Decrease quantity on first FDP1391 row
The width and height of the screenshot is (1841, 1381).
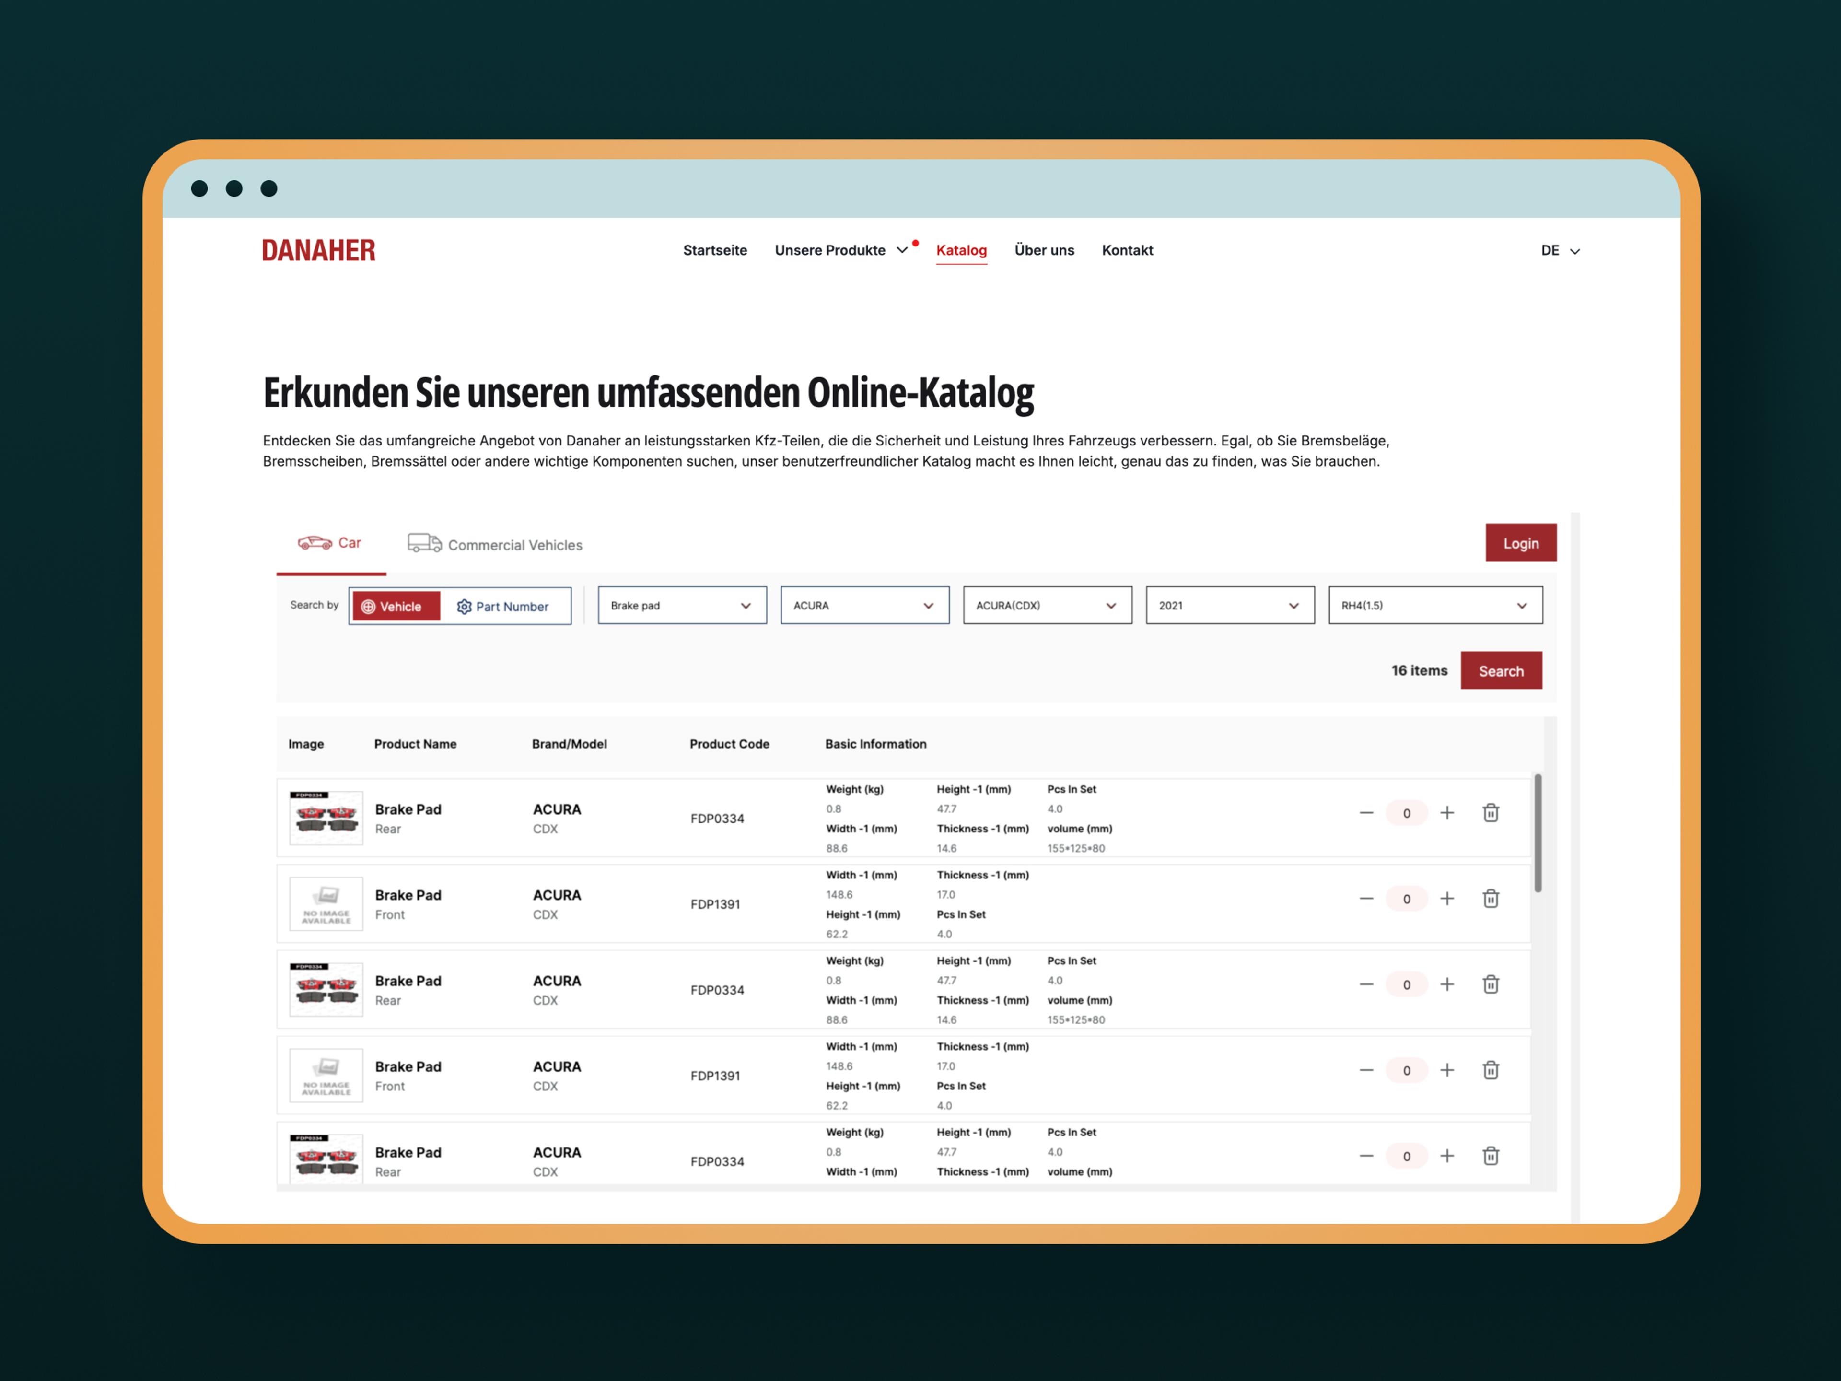point(1366,898)
